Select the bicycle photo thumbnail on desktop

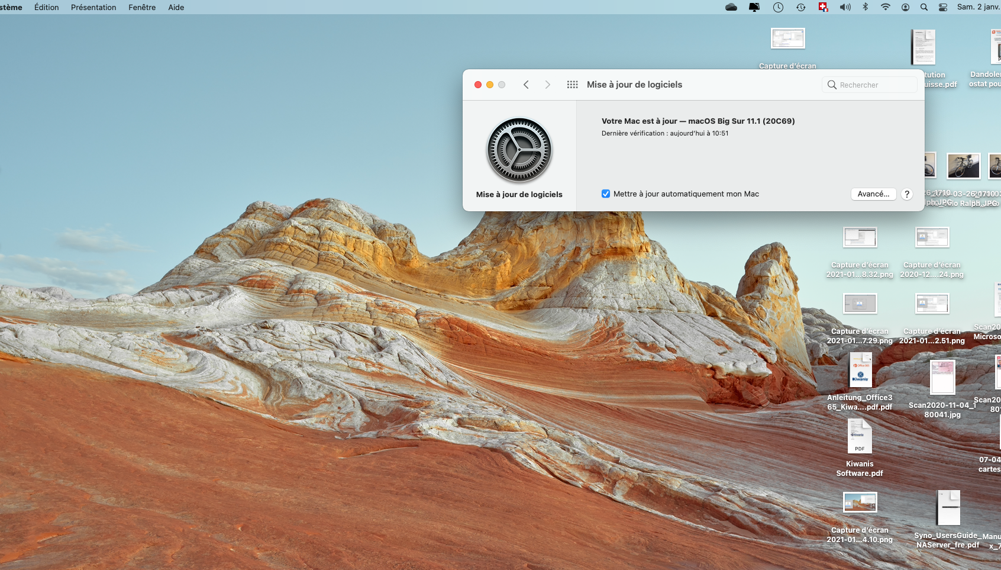(x=963, y=166)
